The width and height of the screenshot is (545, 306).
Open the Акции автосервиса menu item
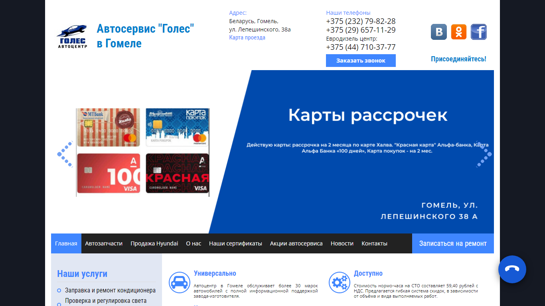coord(296,243)
